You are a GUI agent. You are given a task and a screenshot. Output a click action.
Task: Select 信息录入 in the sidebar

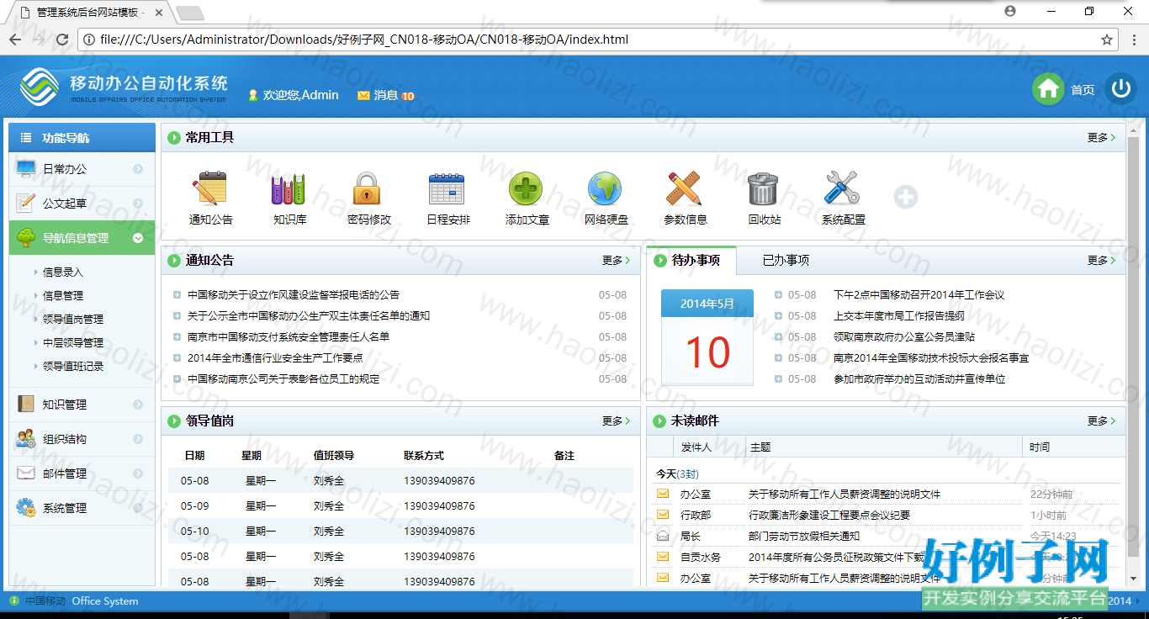pyautogui.click(x=63, y=272)
